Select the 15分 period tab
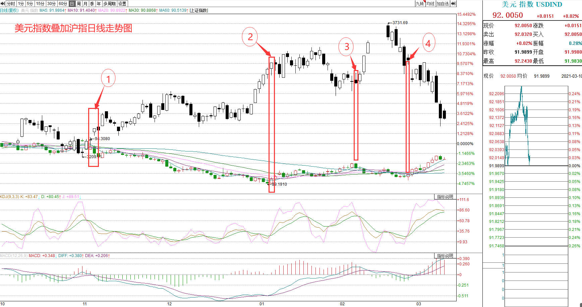 coord(40,4)
